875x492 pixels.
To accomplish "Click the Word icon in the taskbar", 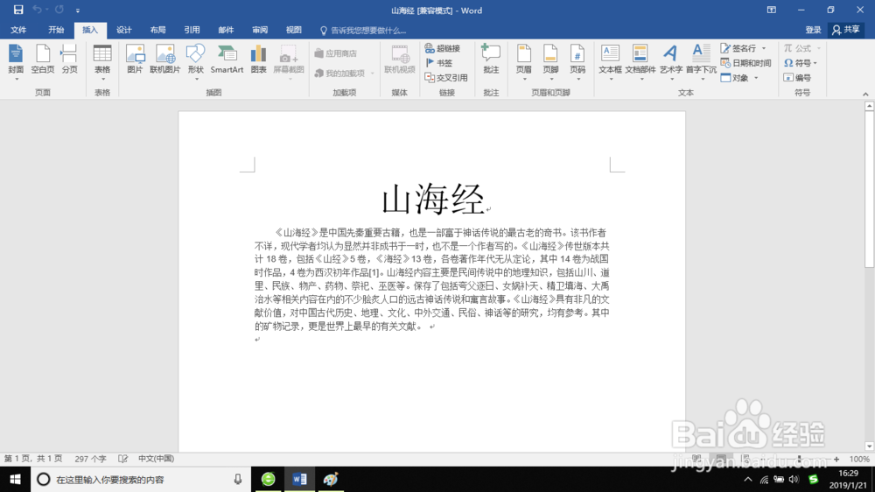I will [x=299, y=479].
